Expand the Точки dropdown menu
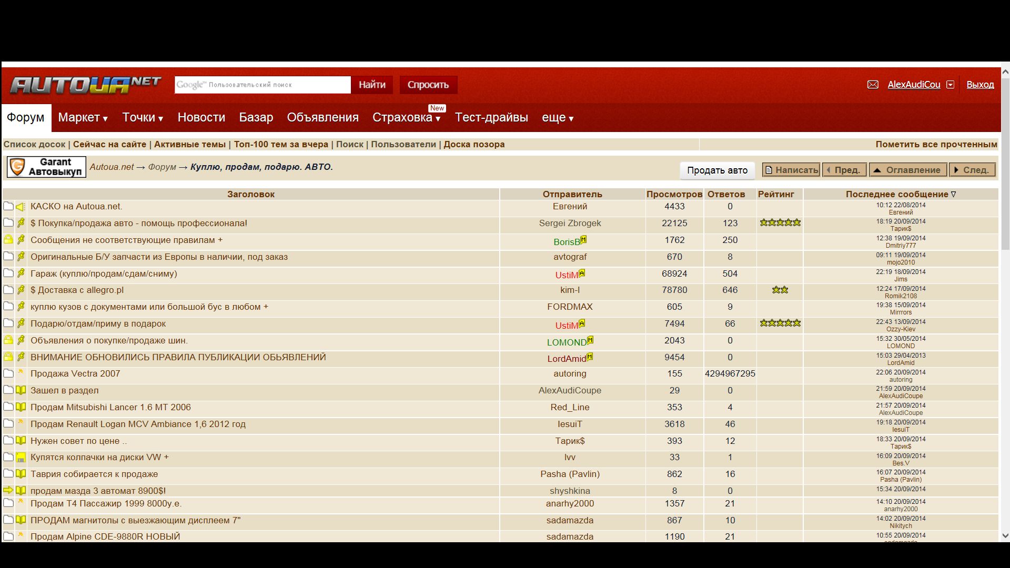1010x568 pixels. point(143,118)
